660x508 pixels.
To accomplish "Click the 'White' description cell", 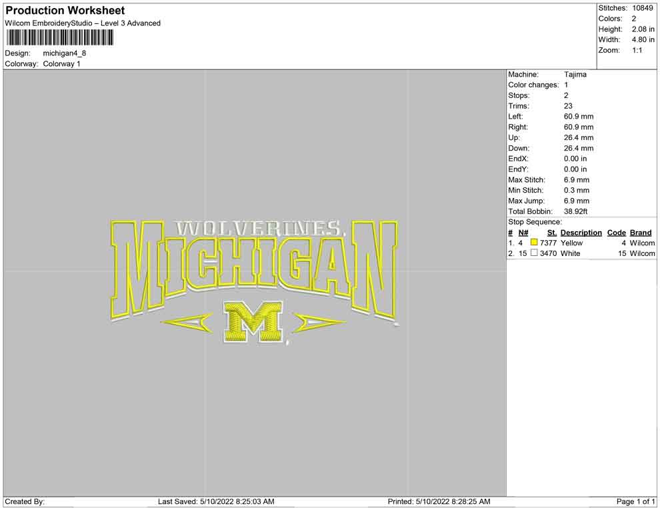I will (x=570, y=253).
